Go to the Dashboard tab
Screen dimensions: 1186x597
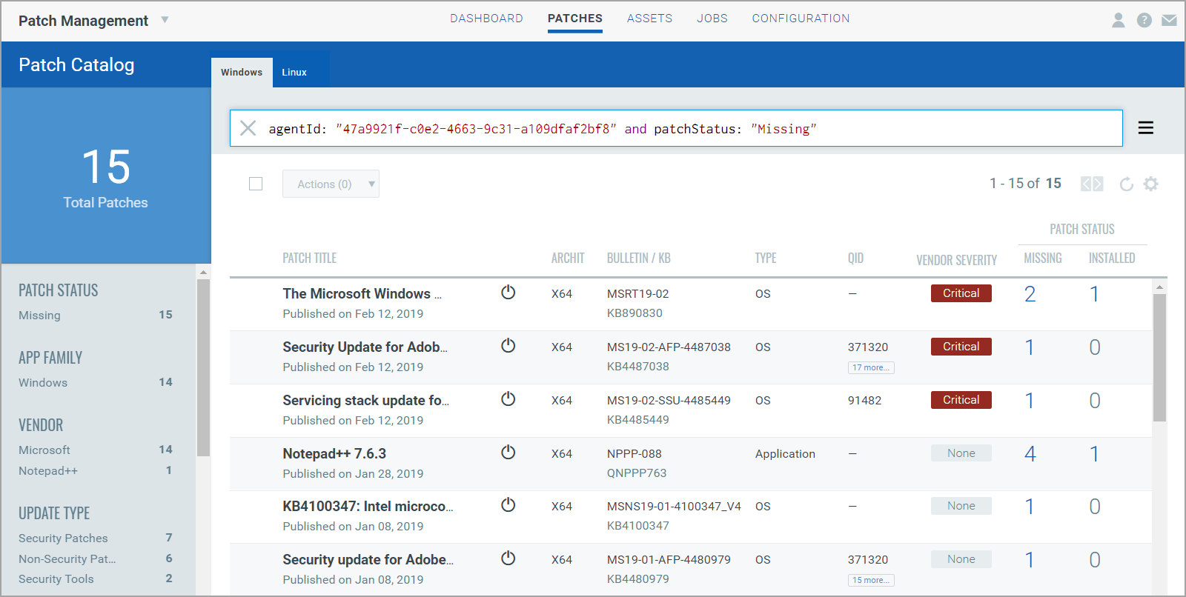click(486, 19)
